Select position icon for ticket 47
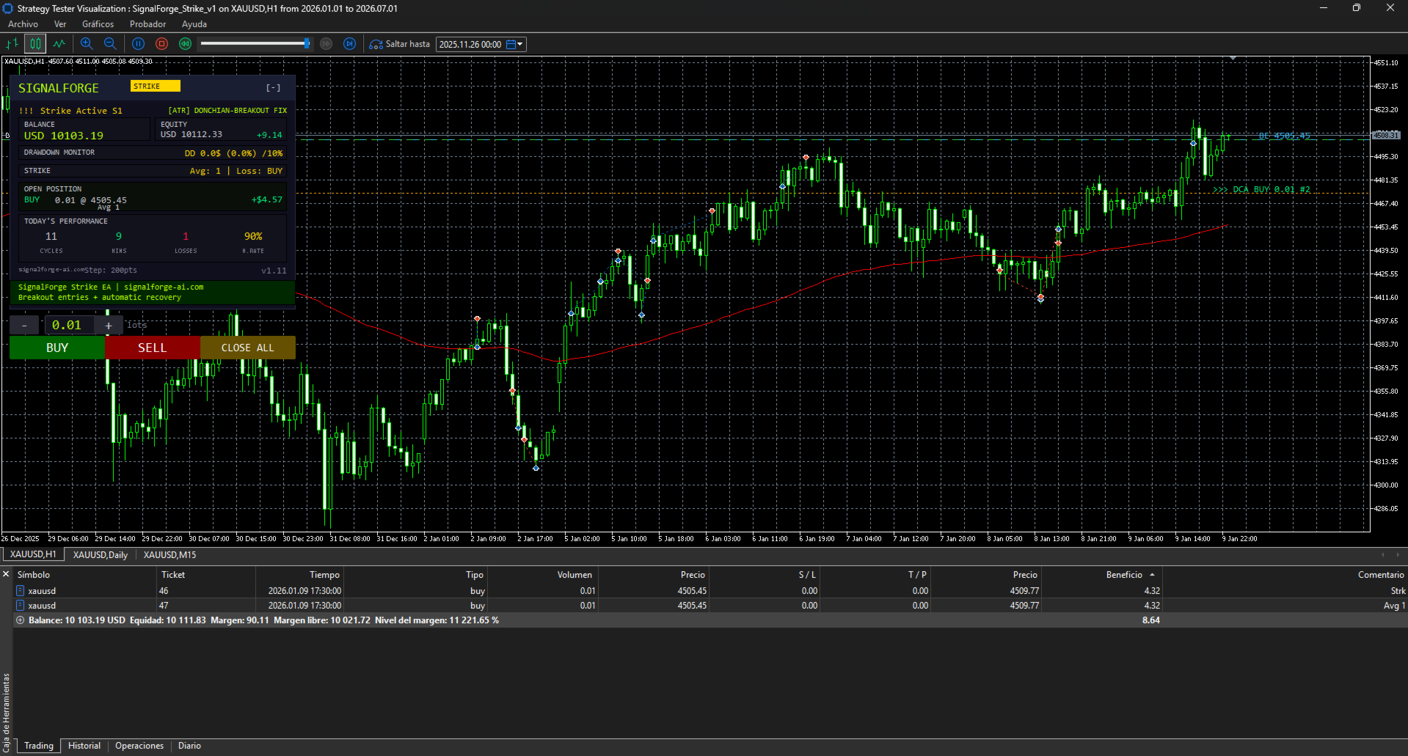The image size is (1408, 756). tap(21, 606)
